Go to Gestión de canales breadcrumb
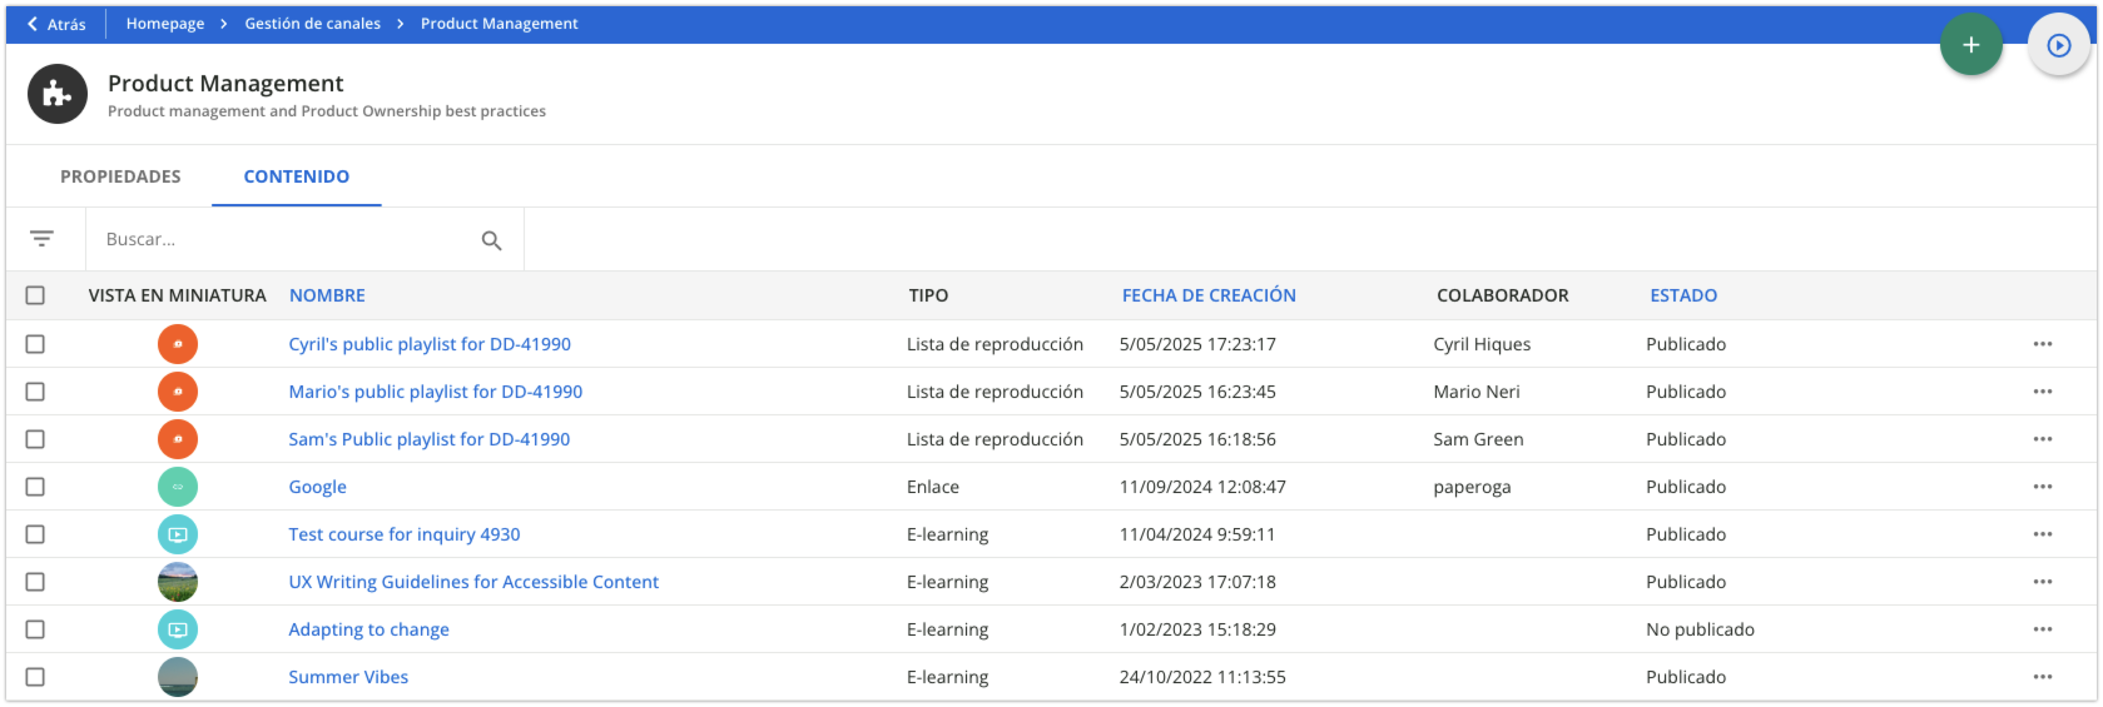Screen dimensions: 2103x707 click(x=312, y=24)
